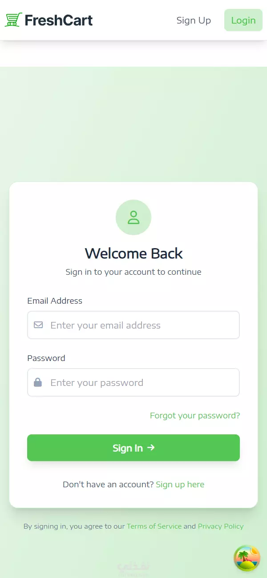Click the user avatar icon above Welcome Back
Screen dimensions: 267x578
[133, 217]
